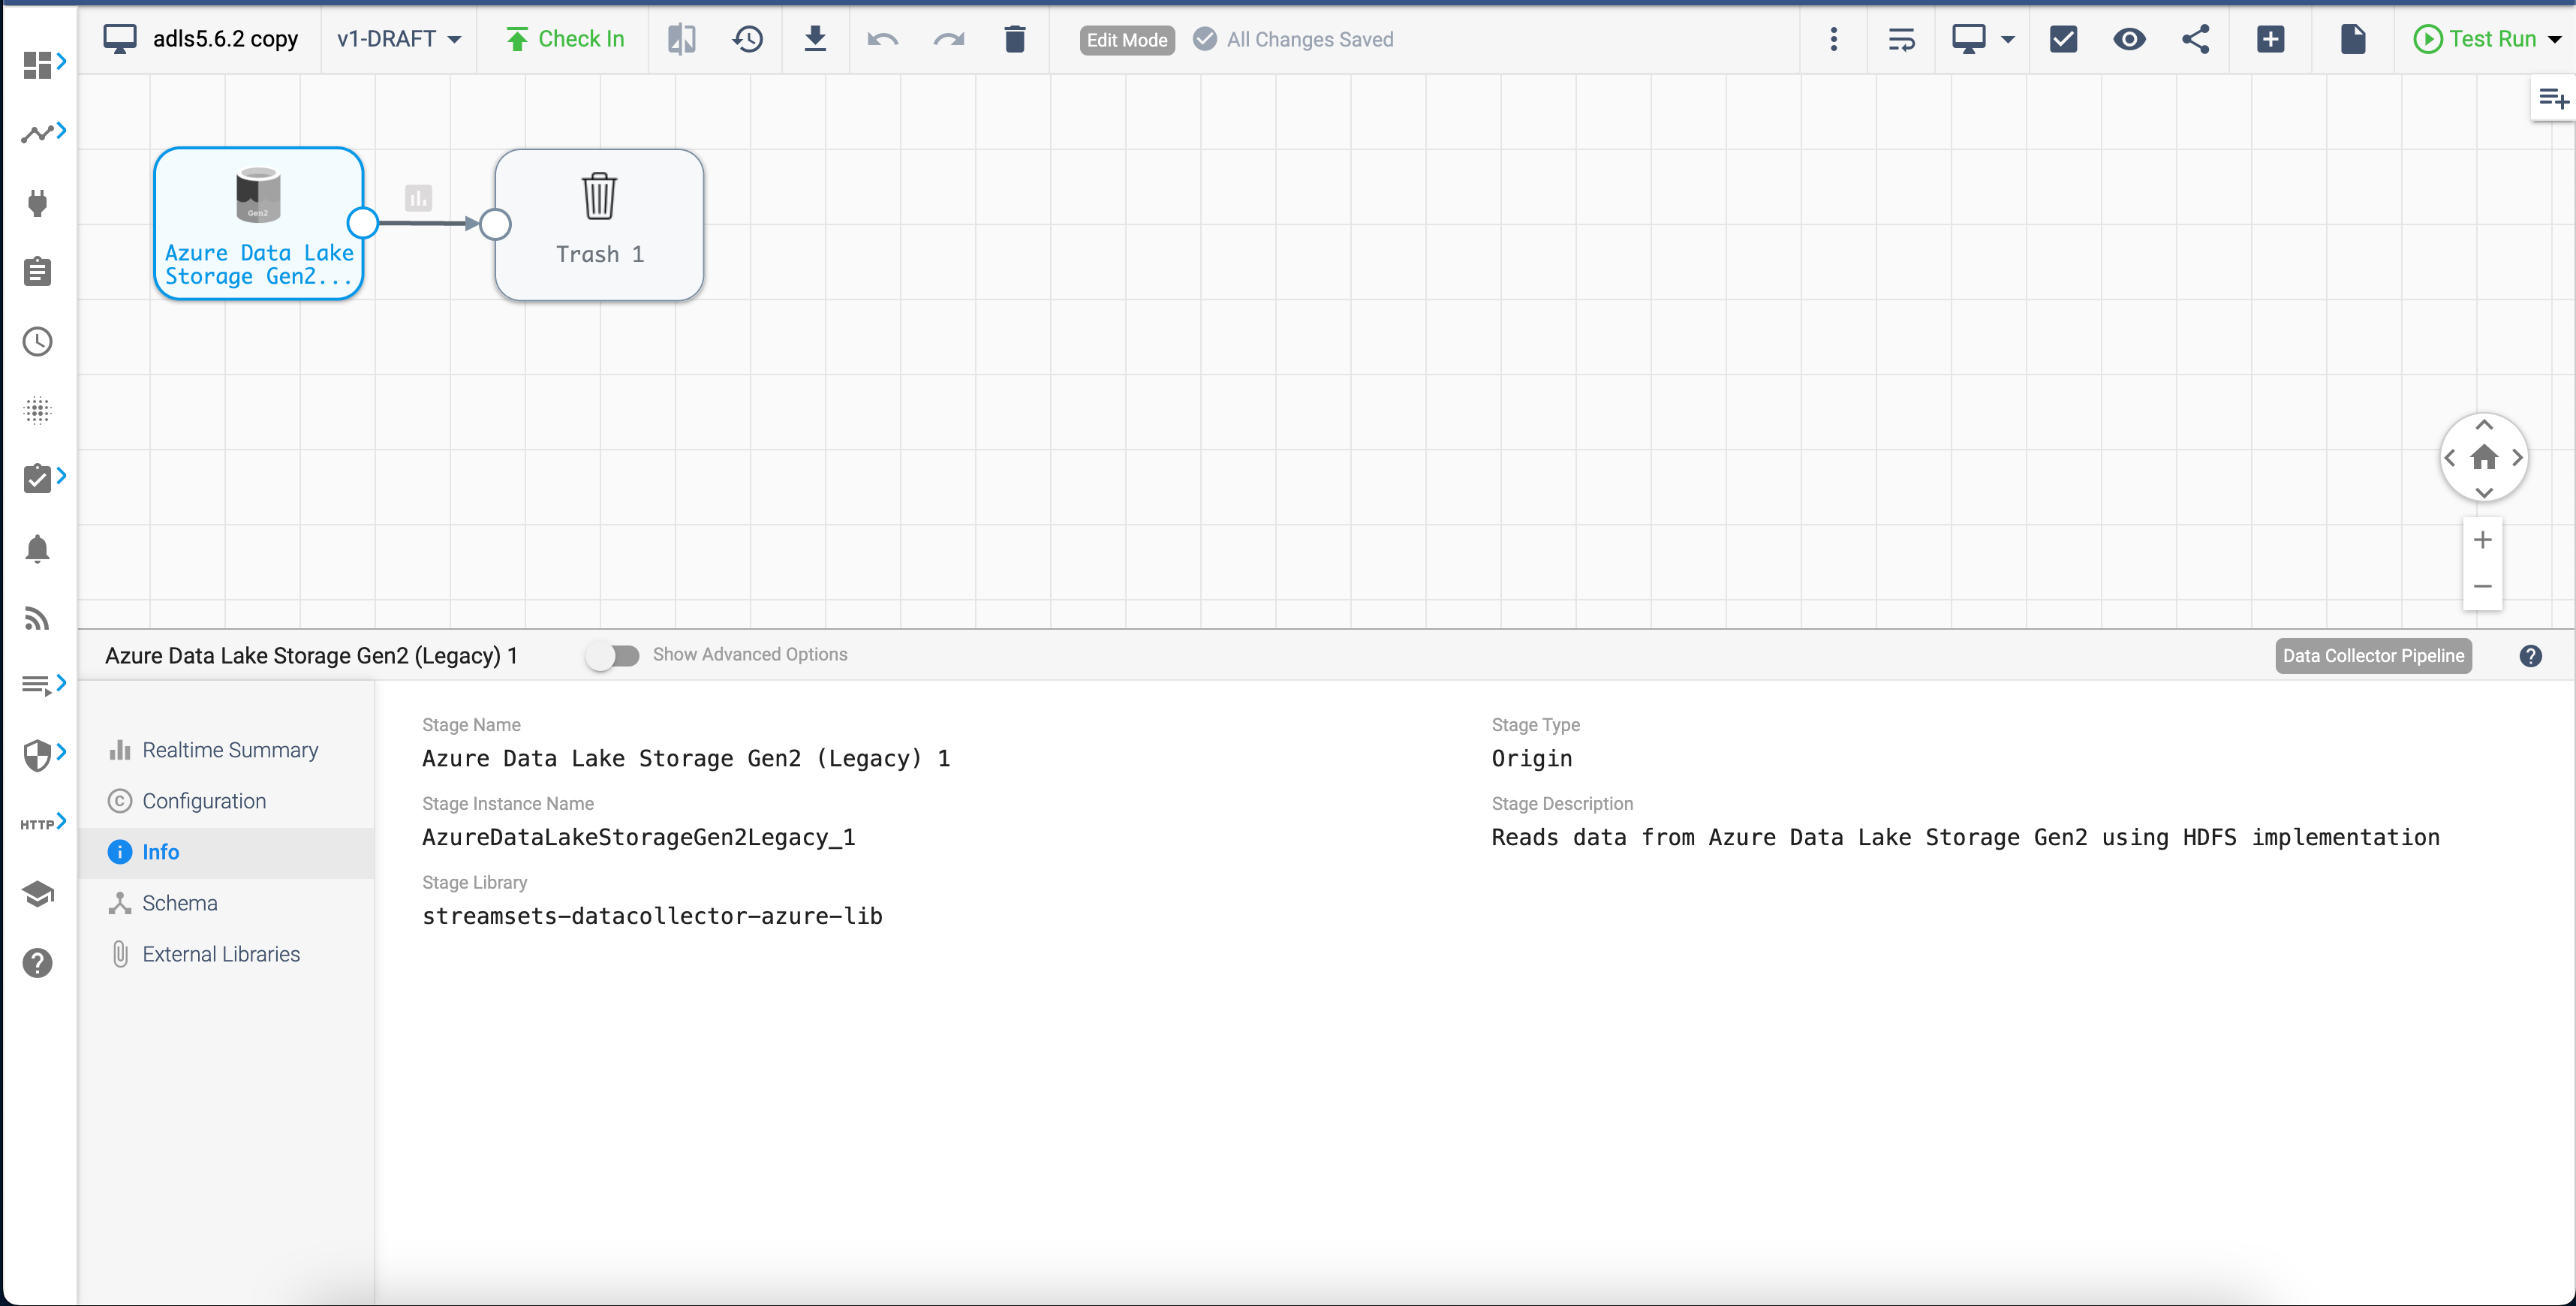Image resolution: width=2576 pixels, height=1306 pixels.
Task: Click the preview eye icon
Action: 2129,39
